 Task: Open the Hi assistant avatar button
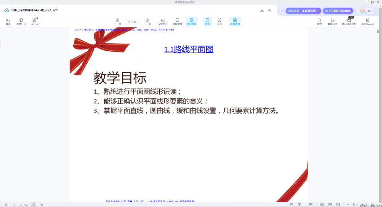[x=366, y=10]
